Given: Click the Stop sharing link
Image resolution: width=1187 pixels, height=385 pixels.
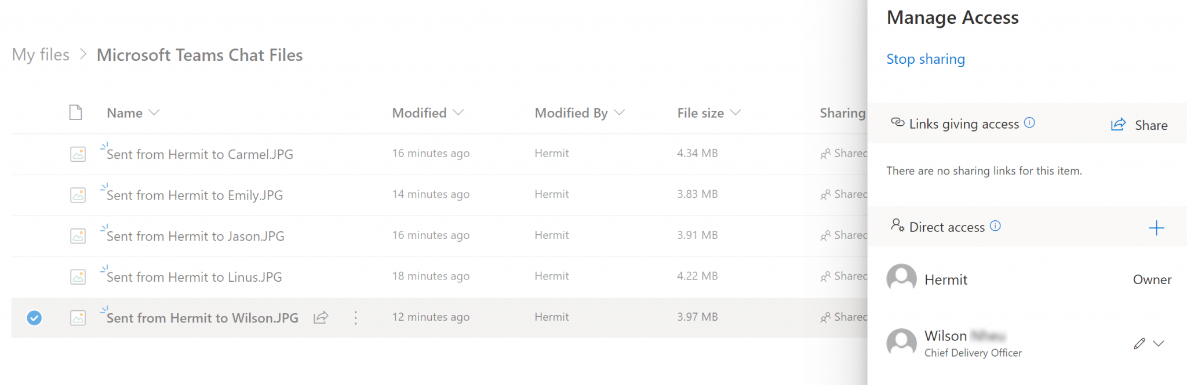Looking at the screenshot, I should (x=926, y=59).
